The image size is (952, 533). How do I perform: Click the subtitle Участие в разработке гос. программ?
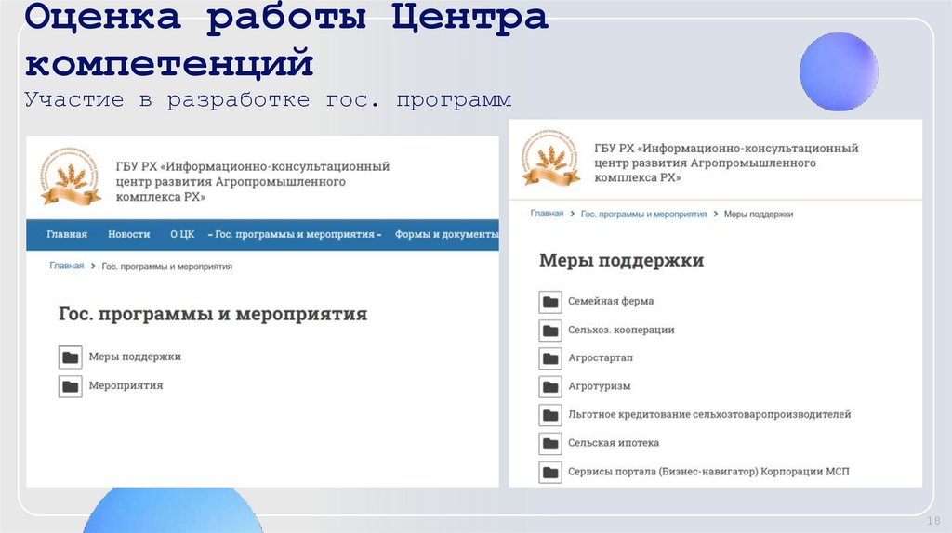click(x=268, y=99)
